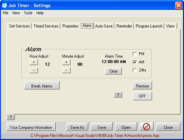
Task: Click the red prohibited-circle cancel icon button
Action: pyautogui.click(x=146, y=127)
